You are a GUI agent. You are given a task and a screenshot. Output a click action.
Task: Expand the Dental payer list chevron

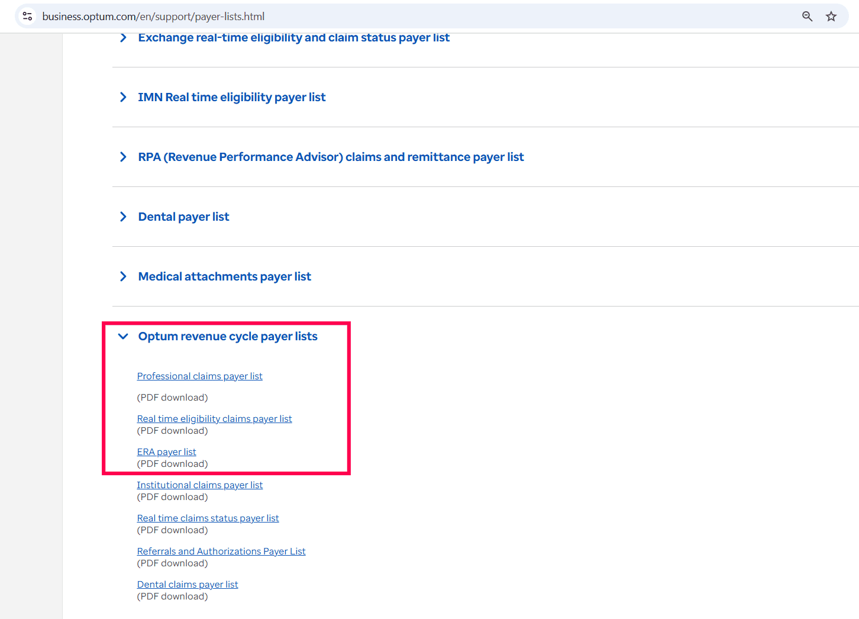123,217
